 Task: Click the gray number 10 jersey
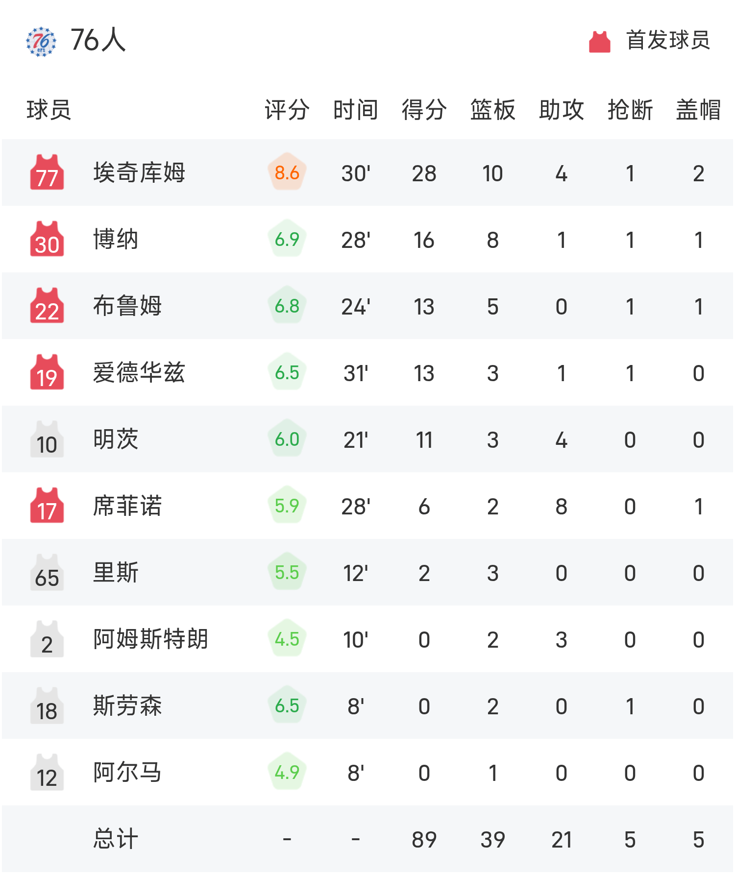[47, 439]
